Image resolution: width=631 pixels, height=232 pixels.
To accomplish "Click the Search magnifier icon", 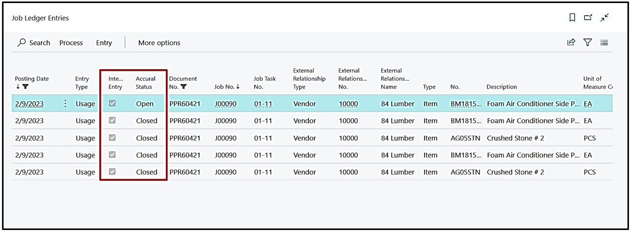I will click(x=22, y=43).
